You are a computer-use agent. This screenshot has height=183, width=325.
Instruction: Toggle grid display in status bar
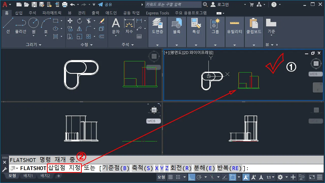[171, 177]
